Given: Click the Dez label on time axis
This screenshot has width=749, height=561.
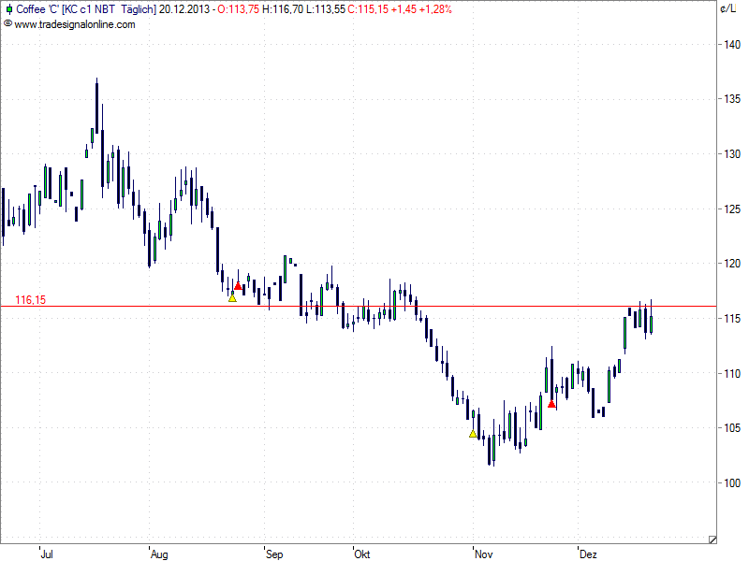Looking at the screenshot, I should coord(589,554).
